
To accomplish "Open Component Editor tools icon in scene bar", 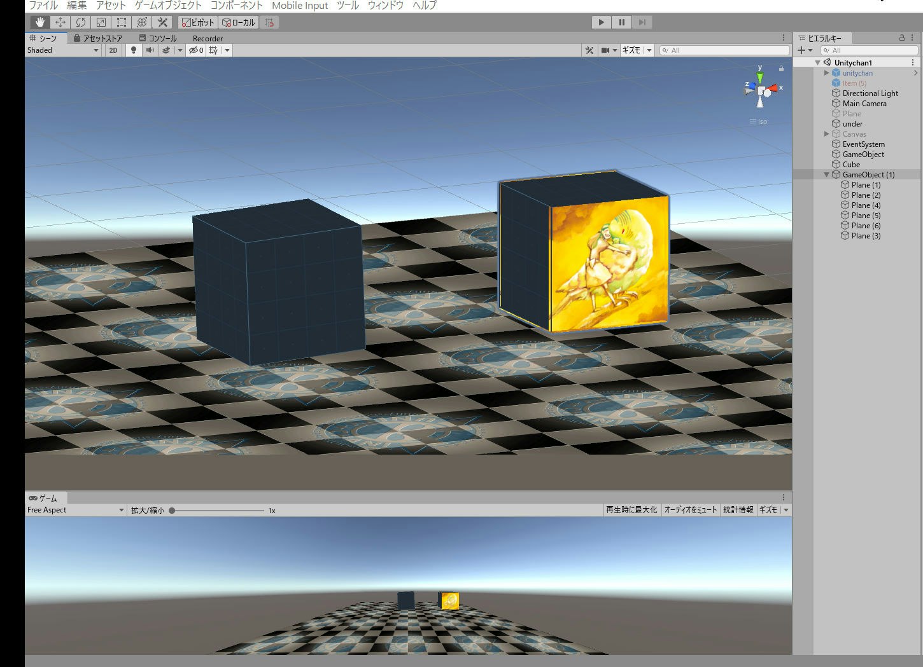I will click(589, 50).
